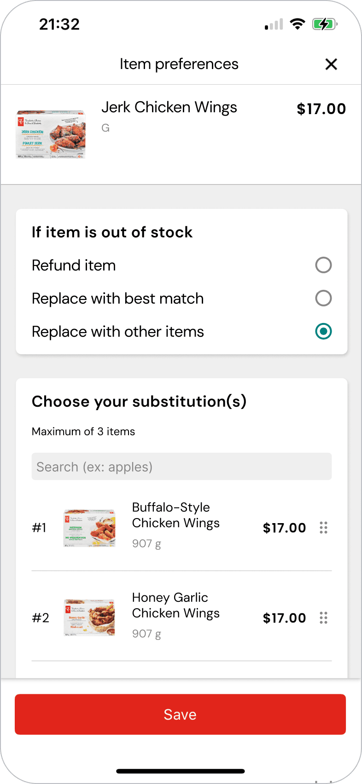Open Jerk Chicken Wings product image
The width and height of the screenshot is (362, 784).
click(x=51, y=134)
